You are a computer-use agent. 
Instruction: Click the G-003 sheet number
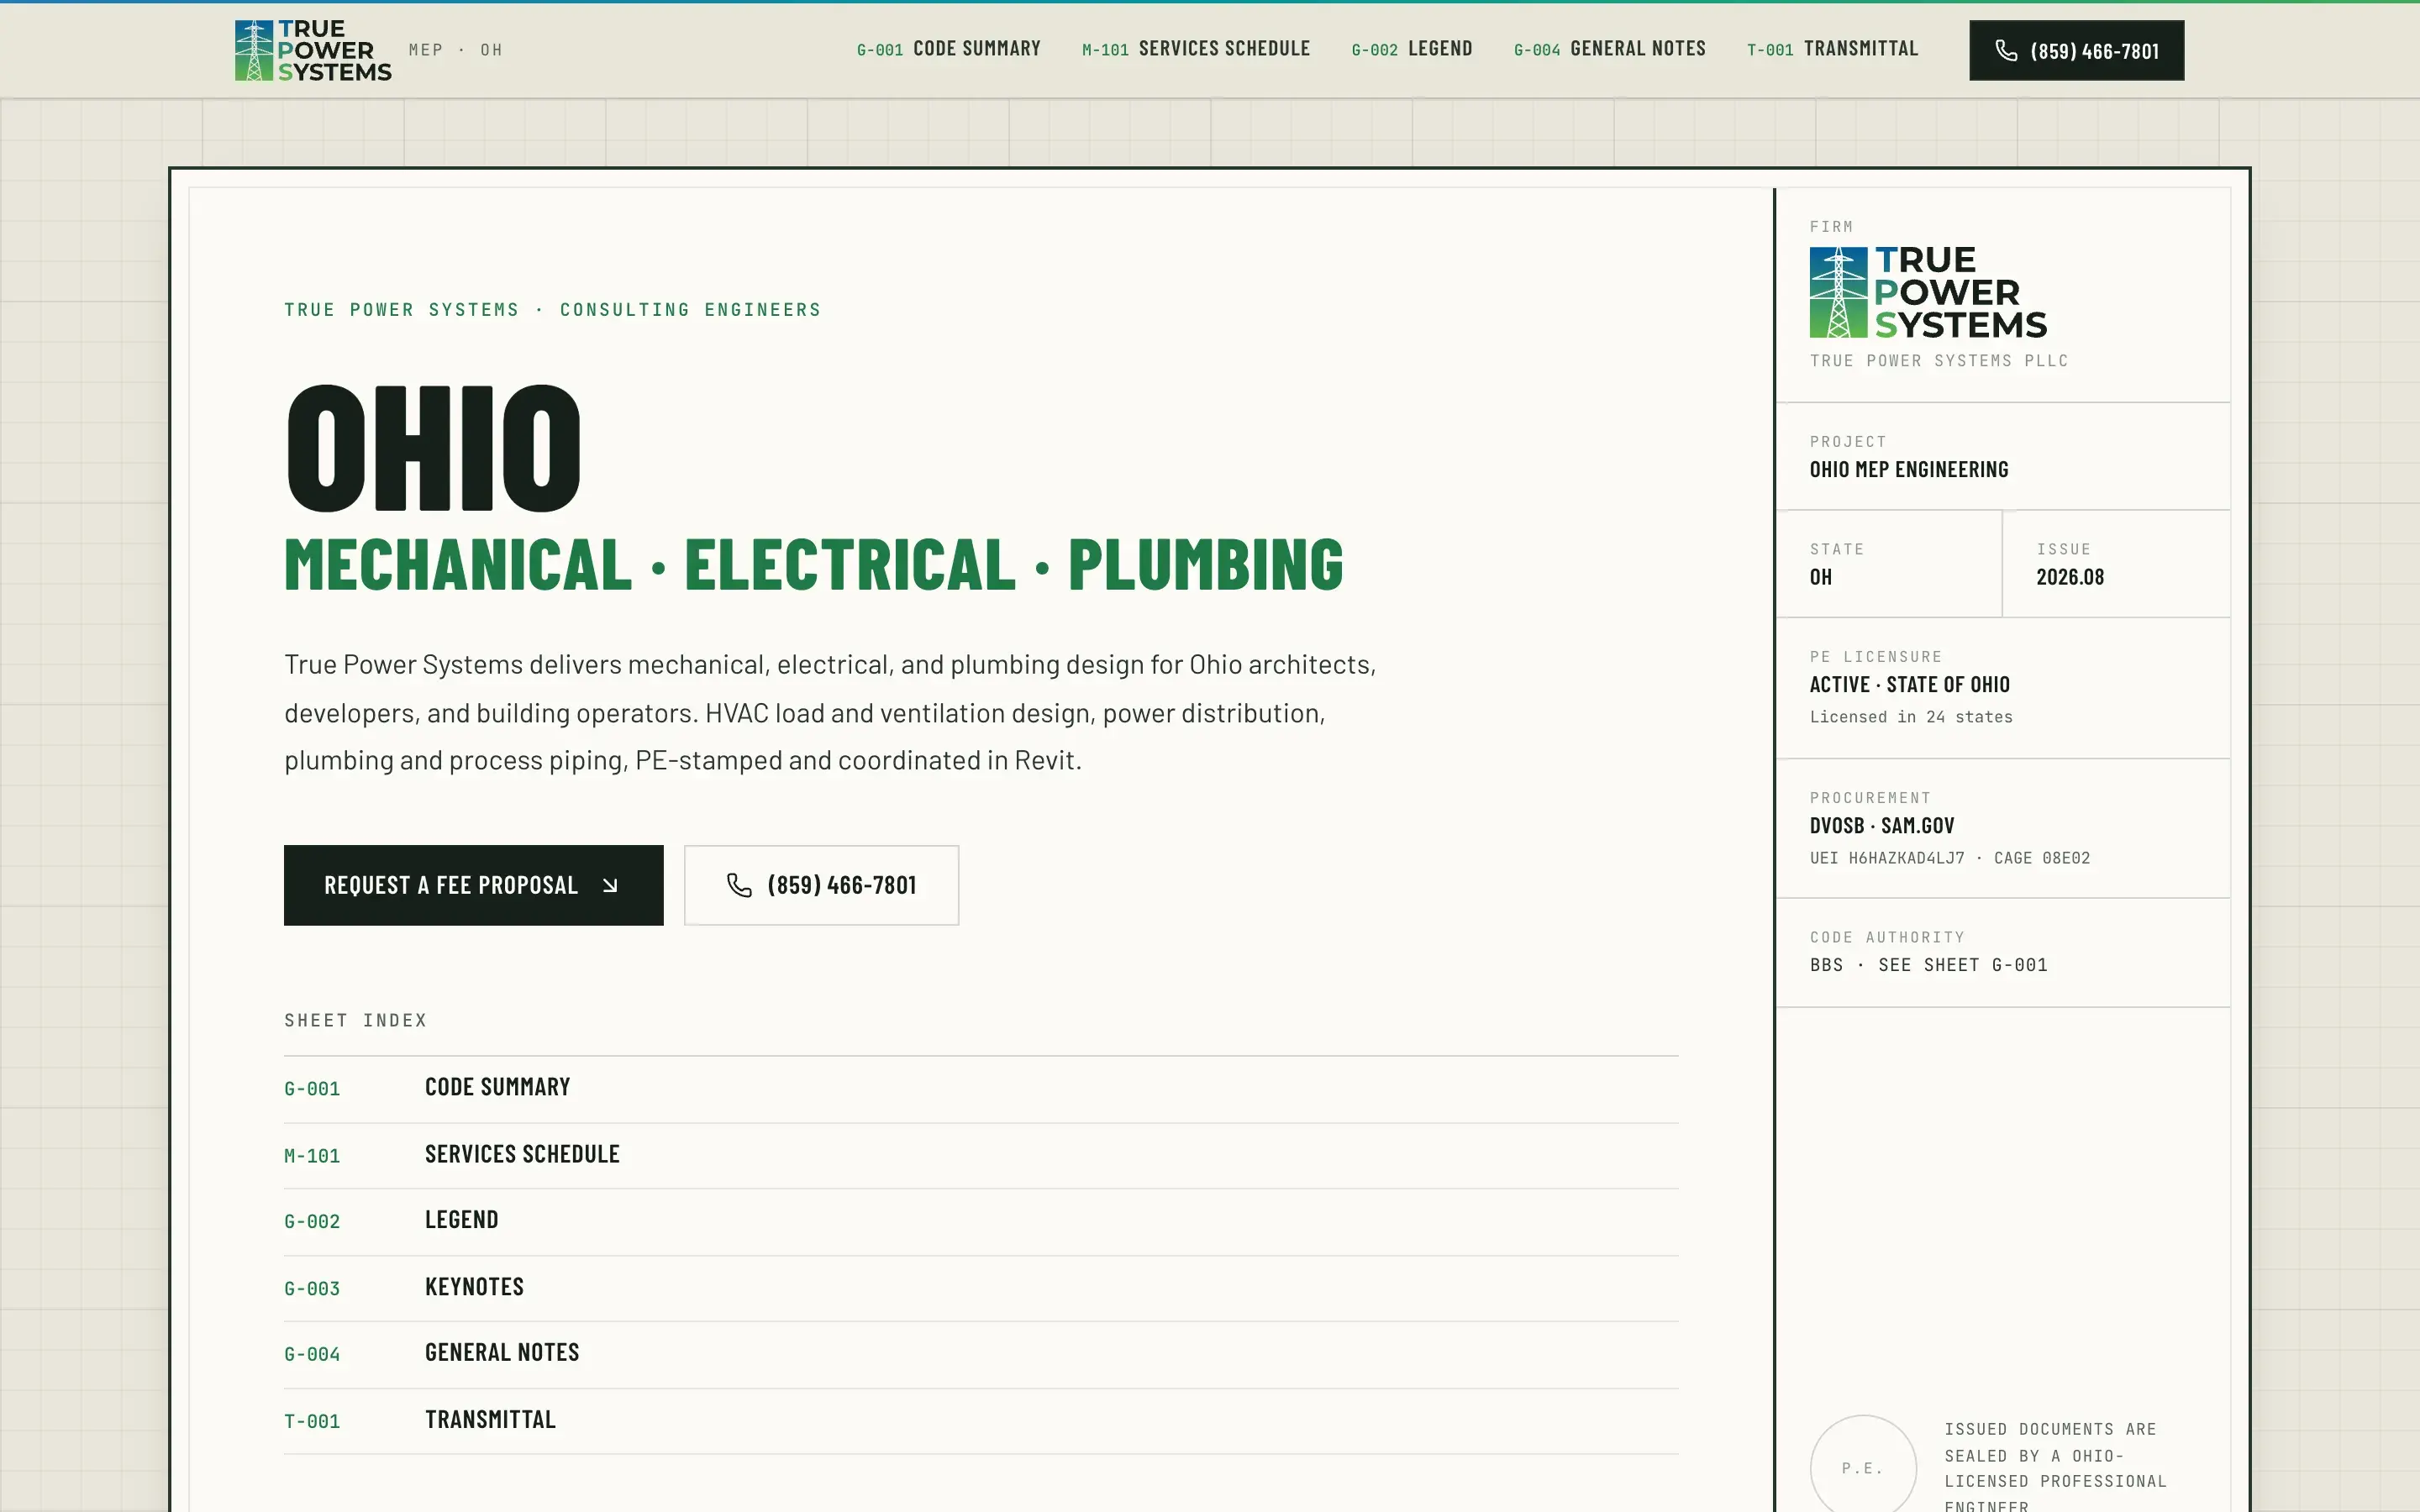click(312, 1289)
